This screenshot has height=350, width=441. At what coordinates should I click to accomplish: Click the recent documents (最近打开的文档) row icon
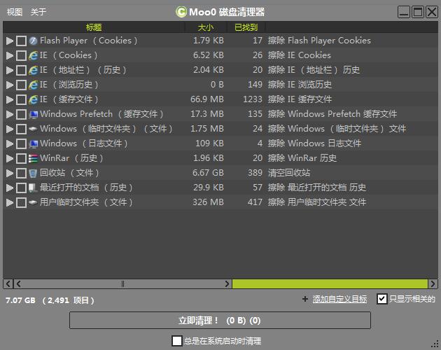pyautogui.click(x=33, y=188)
